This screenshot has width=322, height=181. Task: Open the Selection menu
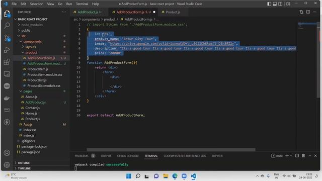tap(37, 4)
